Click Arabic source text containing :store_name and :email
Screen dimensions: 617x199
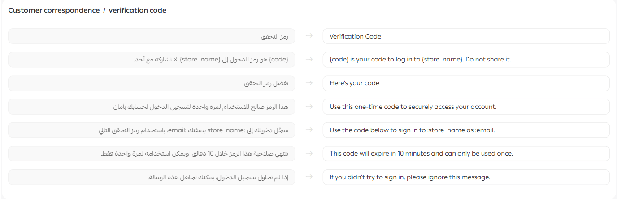194,130
